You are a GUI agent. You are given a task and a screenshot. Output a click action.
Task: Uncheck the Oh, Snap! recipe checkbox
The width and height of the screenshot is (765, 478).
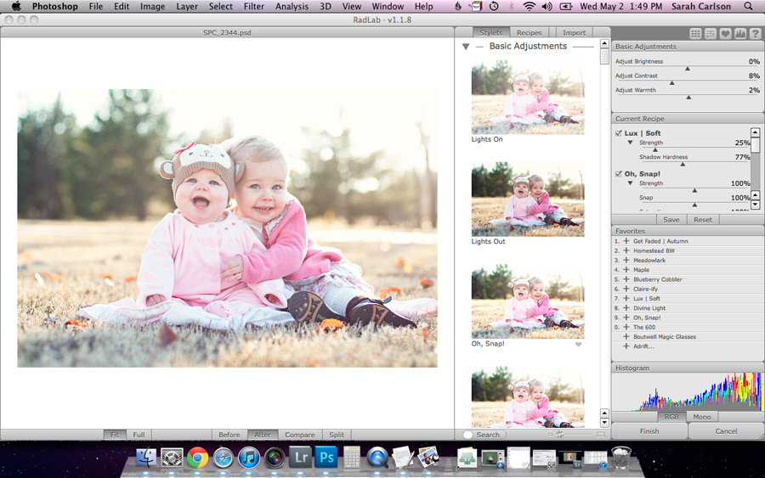pyautogui.click(x=618, y=174)
